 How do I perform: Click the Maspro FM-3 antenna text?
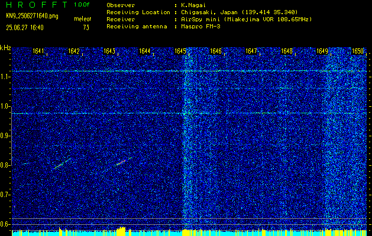[200, 27]
